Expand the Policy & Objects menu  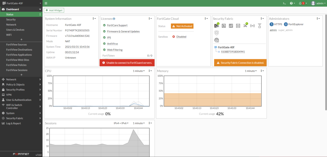click(x=21, y=85)
